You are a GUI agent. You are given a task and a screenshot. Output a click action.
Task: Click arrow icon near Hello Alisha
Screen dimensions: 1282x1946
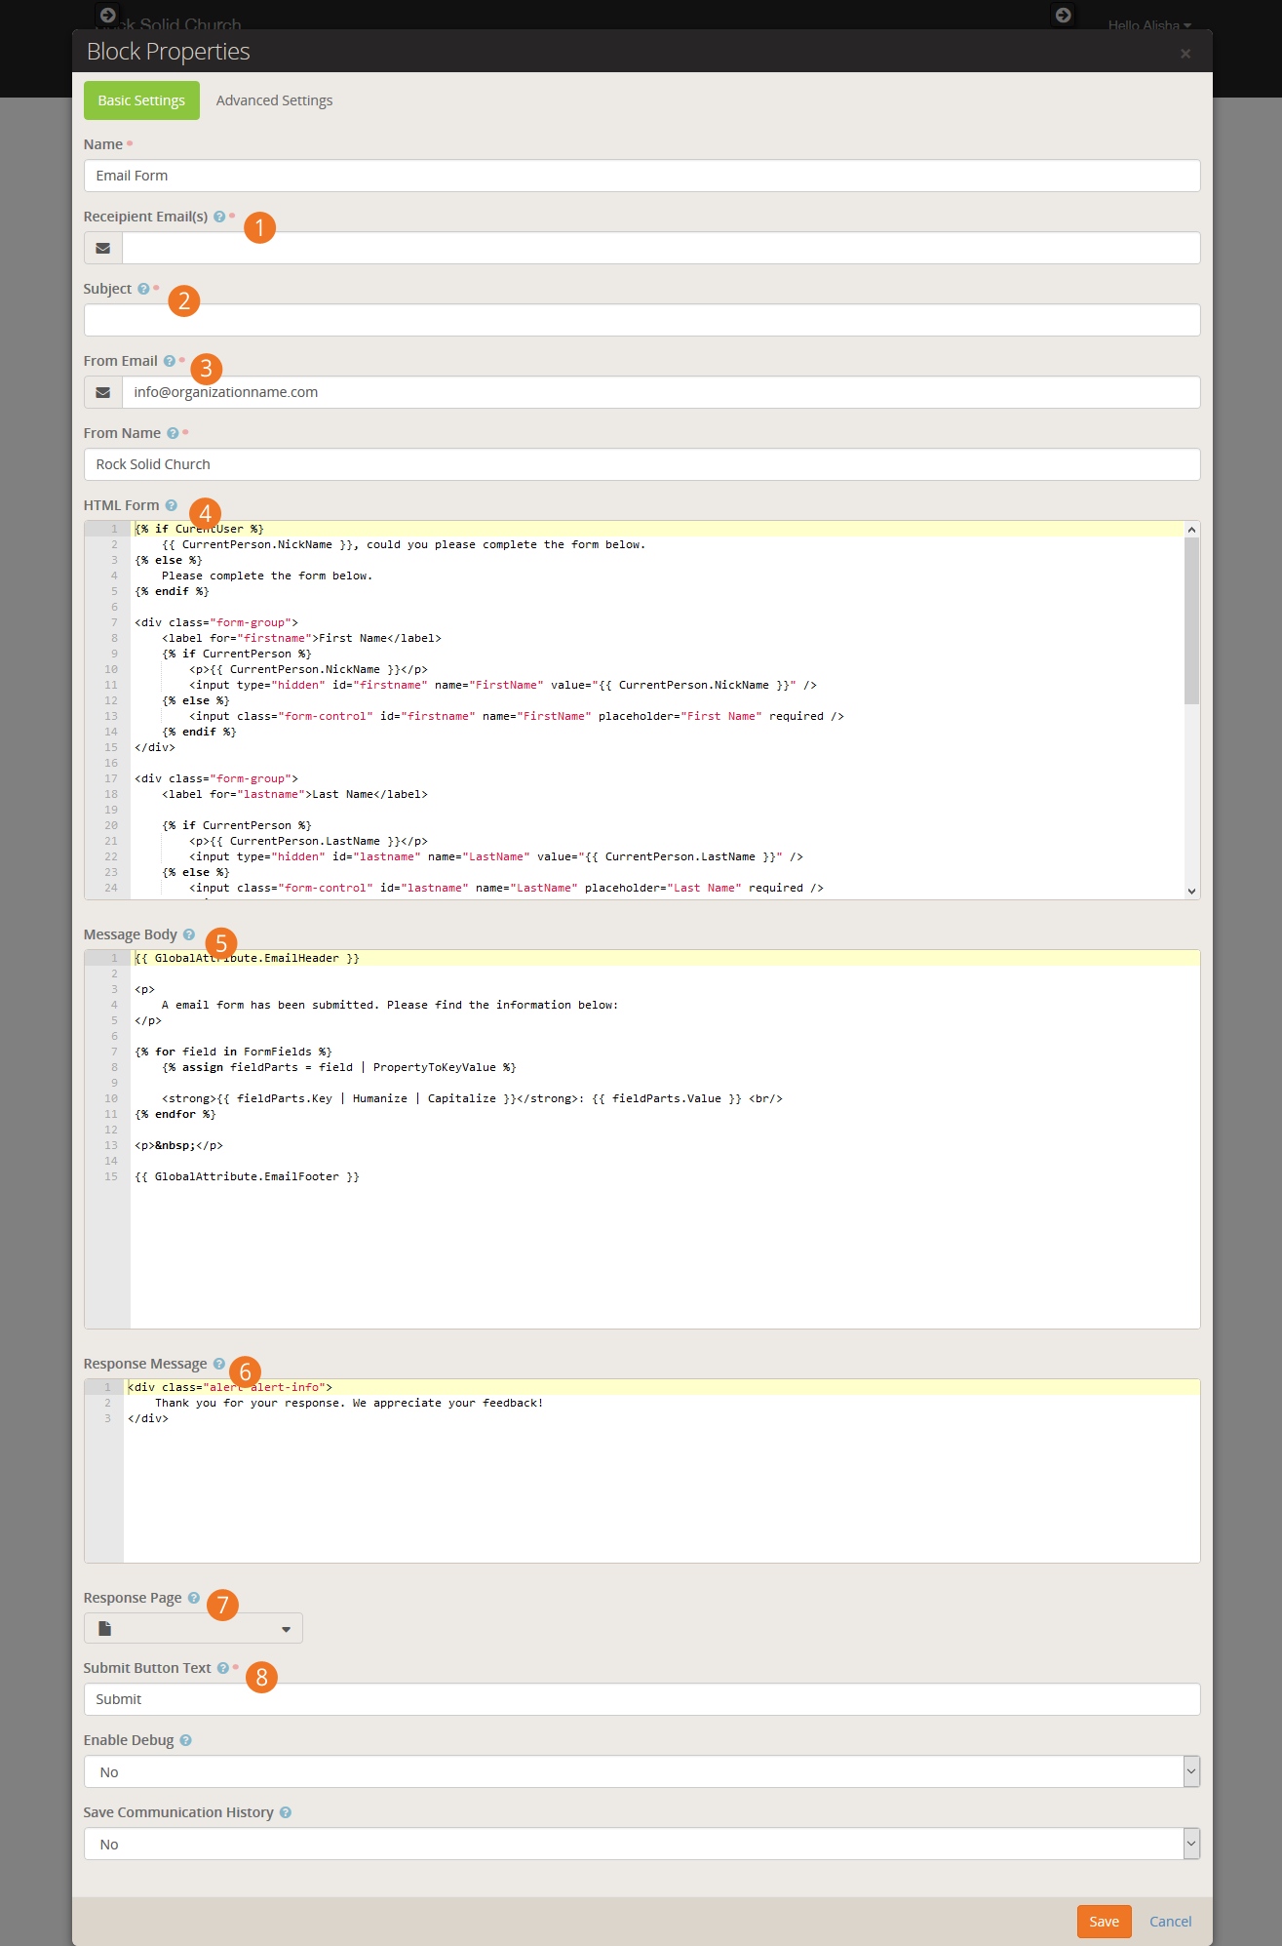[1064, 15]
